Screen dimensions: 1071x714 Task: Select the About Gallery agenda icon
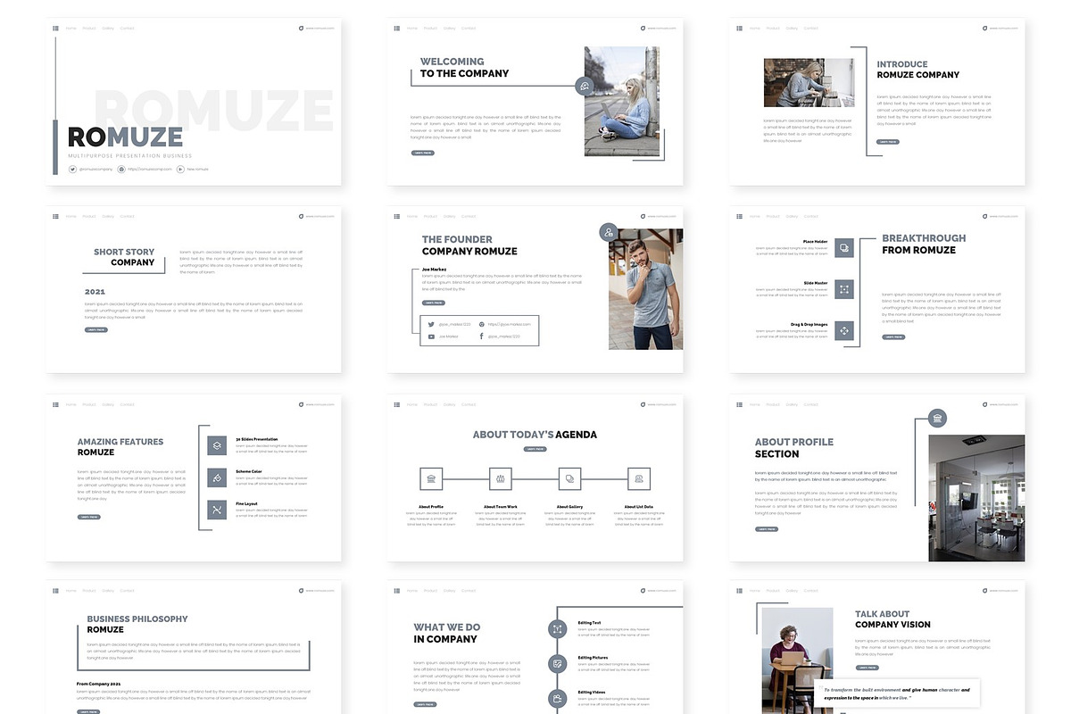coord(569,479)
